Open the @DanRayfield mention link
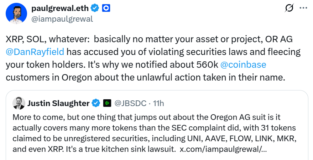Viewport: 313px width, 160px height. coord(35,52)
